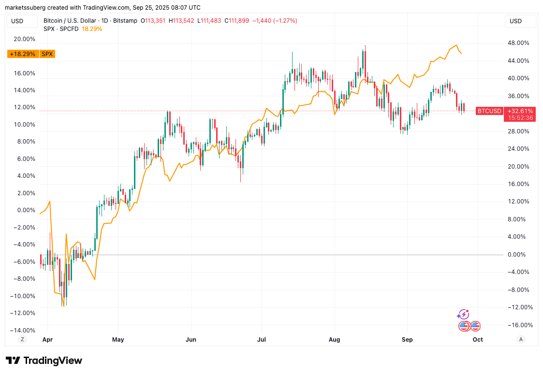This screenshot has width=543, height=375.
Task: Click the rightmost US flag event marker
Action: [476, 326]
